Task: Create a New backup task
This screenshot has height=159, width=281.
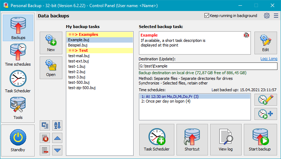Action: tap(51, 42)
